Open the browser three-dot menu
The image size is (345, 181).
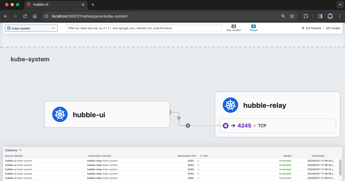(340, 16)
